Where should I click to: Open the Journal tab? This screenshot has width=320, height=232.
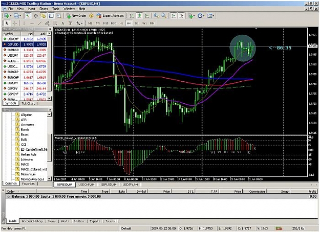[x=111, y=221]
